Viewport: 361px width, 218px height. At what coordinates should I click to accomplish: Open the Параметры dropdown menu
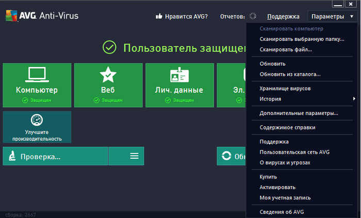click(332, 16)
